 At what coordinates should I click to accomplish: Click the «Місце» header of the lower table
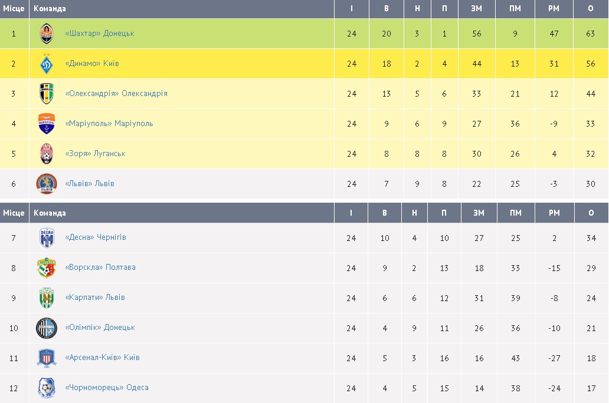pyautogui.click(x=14, y=213)
